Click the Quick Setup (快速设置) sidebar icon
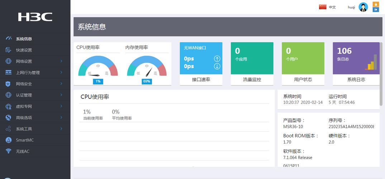The width and height of the screenshot is (385, 179). (9, 50)
